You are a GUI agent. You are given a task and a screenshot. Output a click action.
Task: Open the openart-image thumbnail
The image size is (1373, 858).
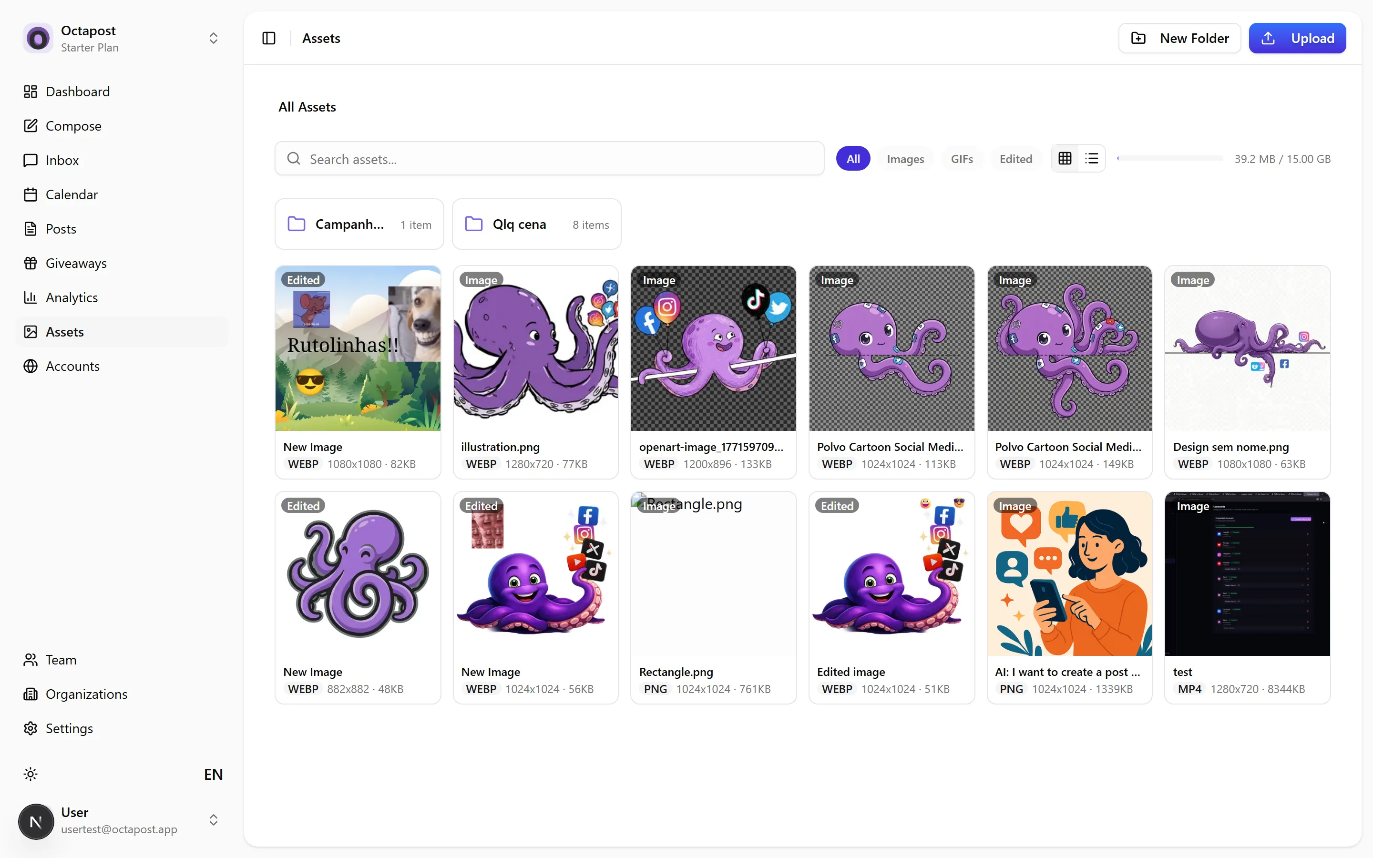713,348
